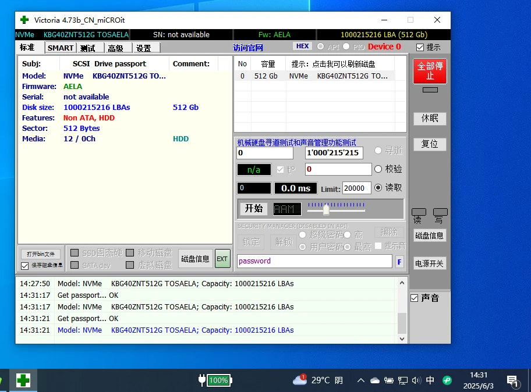Viewport: 531px width, 392px height.
Task: Select the 校验 radio button
Action: tap(378, 169)
